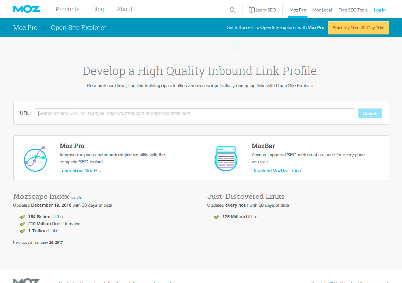Click the checkmark beside 126 Million URLs

click(x=216, y=217)
